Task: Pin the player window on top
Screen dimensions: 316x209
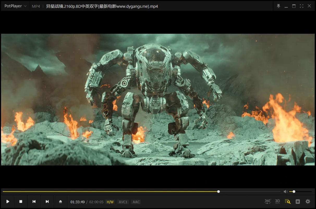Action: click(278, 6)
